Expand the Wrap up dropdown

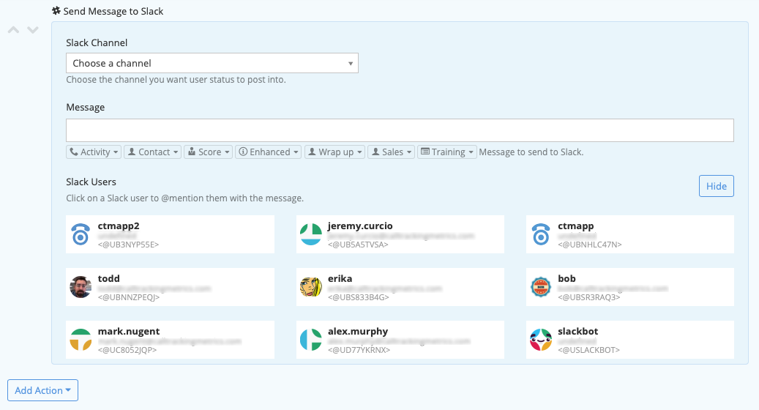334,152
